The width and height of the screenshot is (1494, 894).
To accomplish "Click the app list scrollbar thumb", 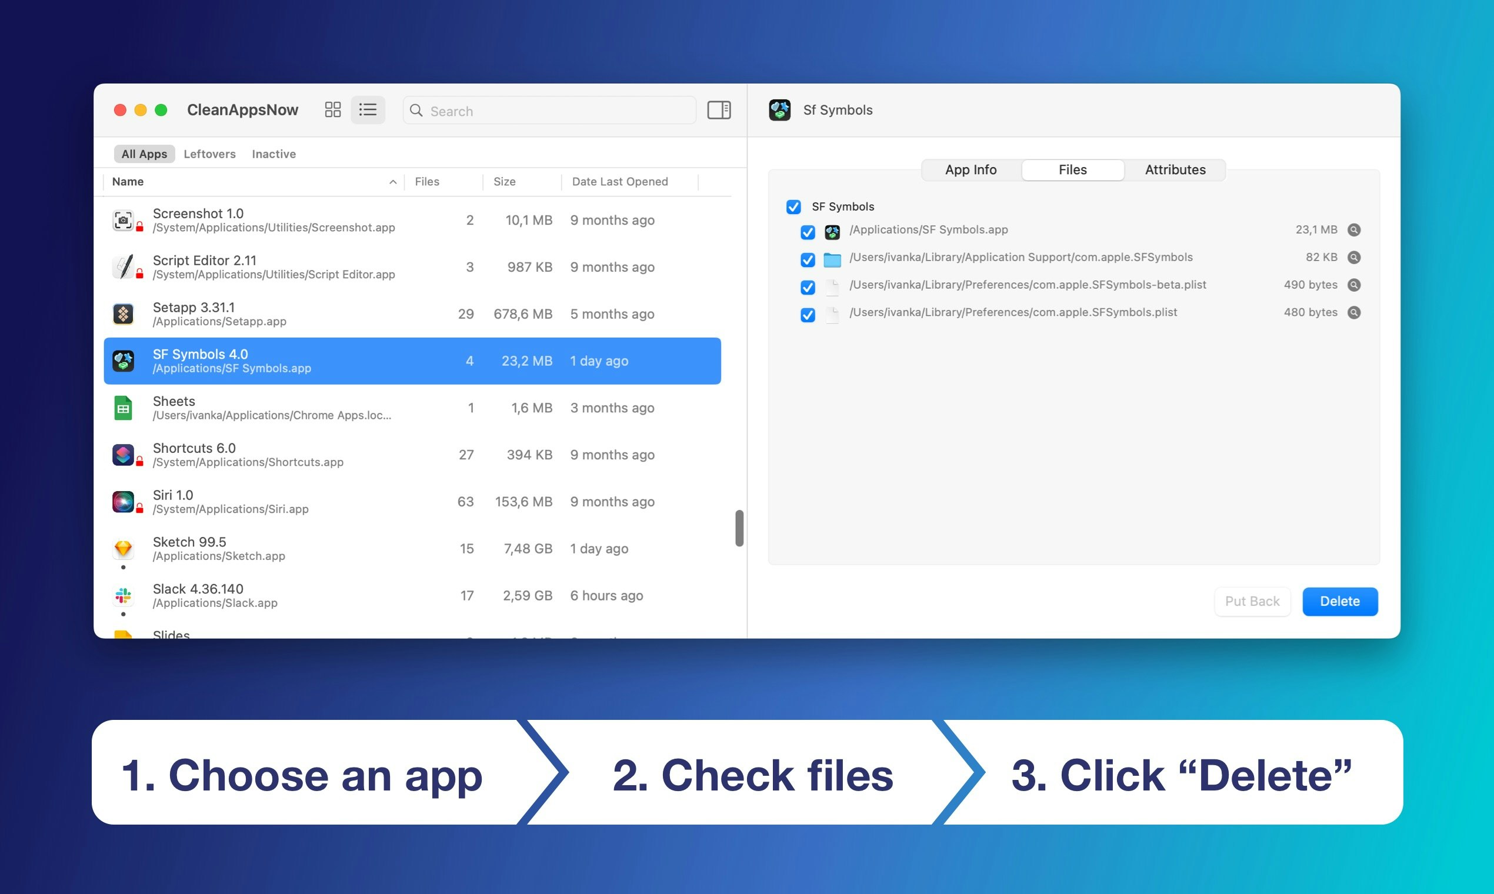I will [x=739, y=528].
